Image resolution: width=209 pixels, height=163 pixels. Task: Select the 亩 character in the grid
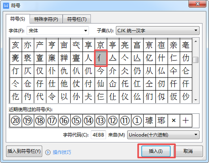[x=64, y=45]
